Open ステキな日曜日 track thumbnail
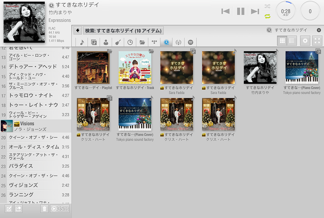Image resolution: width=324 pixels, height=218 pixels. [x=135, y=68]
